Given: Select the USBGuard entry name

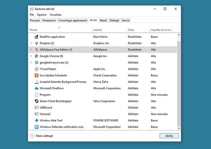Looking at the screenshot, I should (46, 108).
